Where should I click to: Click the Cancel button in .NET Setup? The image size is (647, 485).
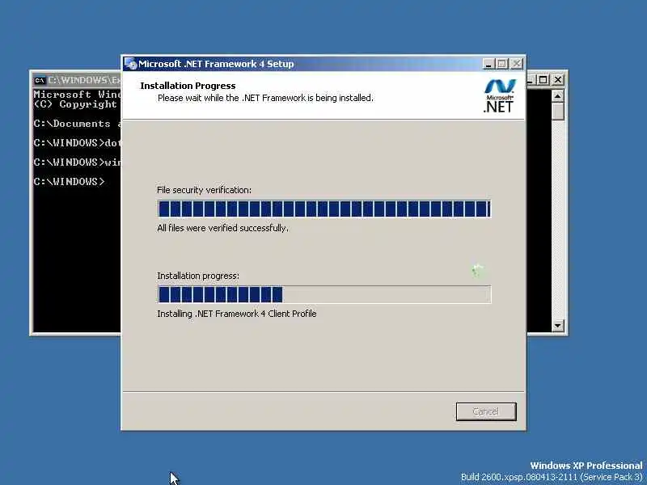click(486, 411)
